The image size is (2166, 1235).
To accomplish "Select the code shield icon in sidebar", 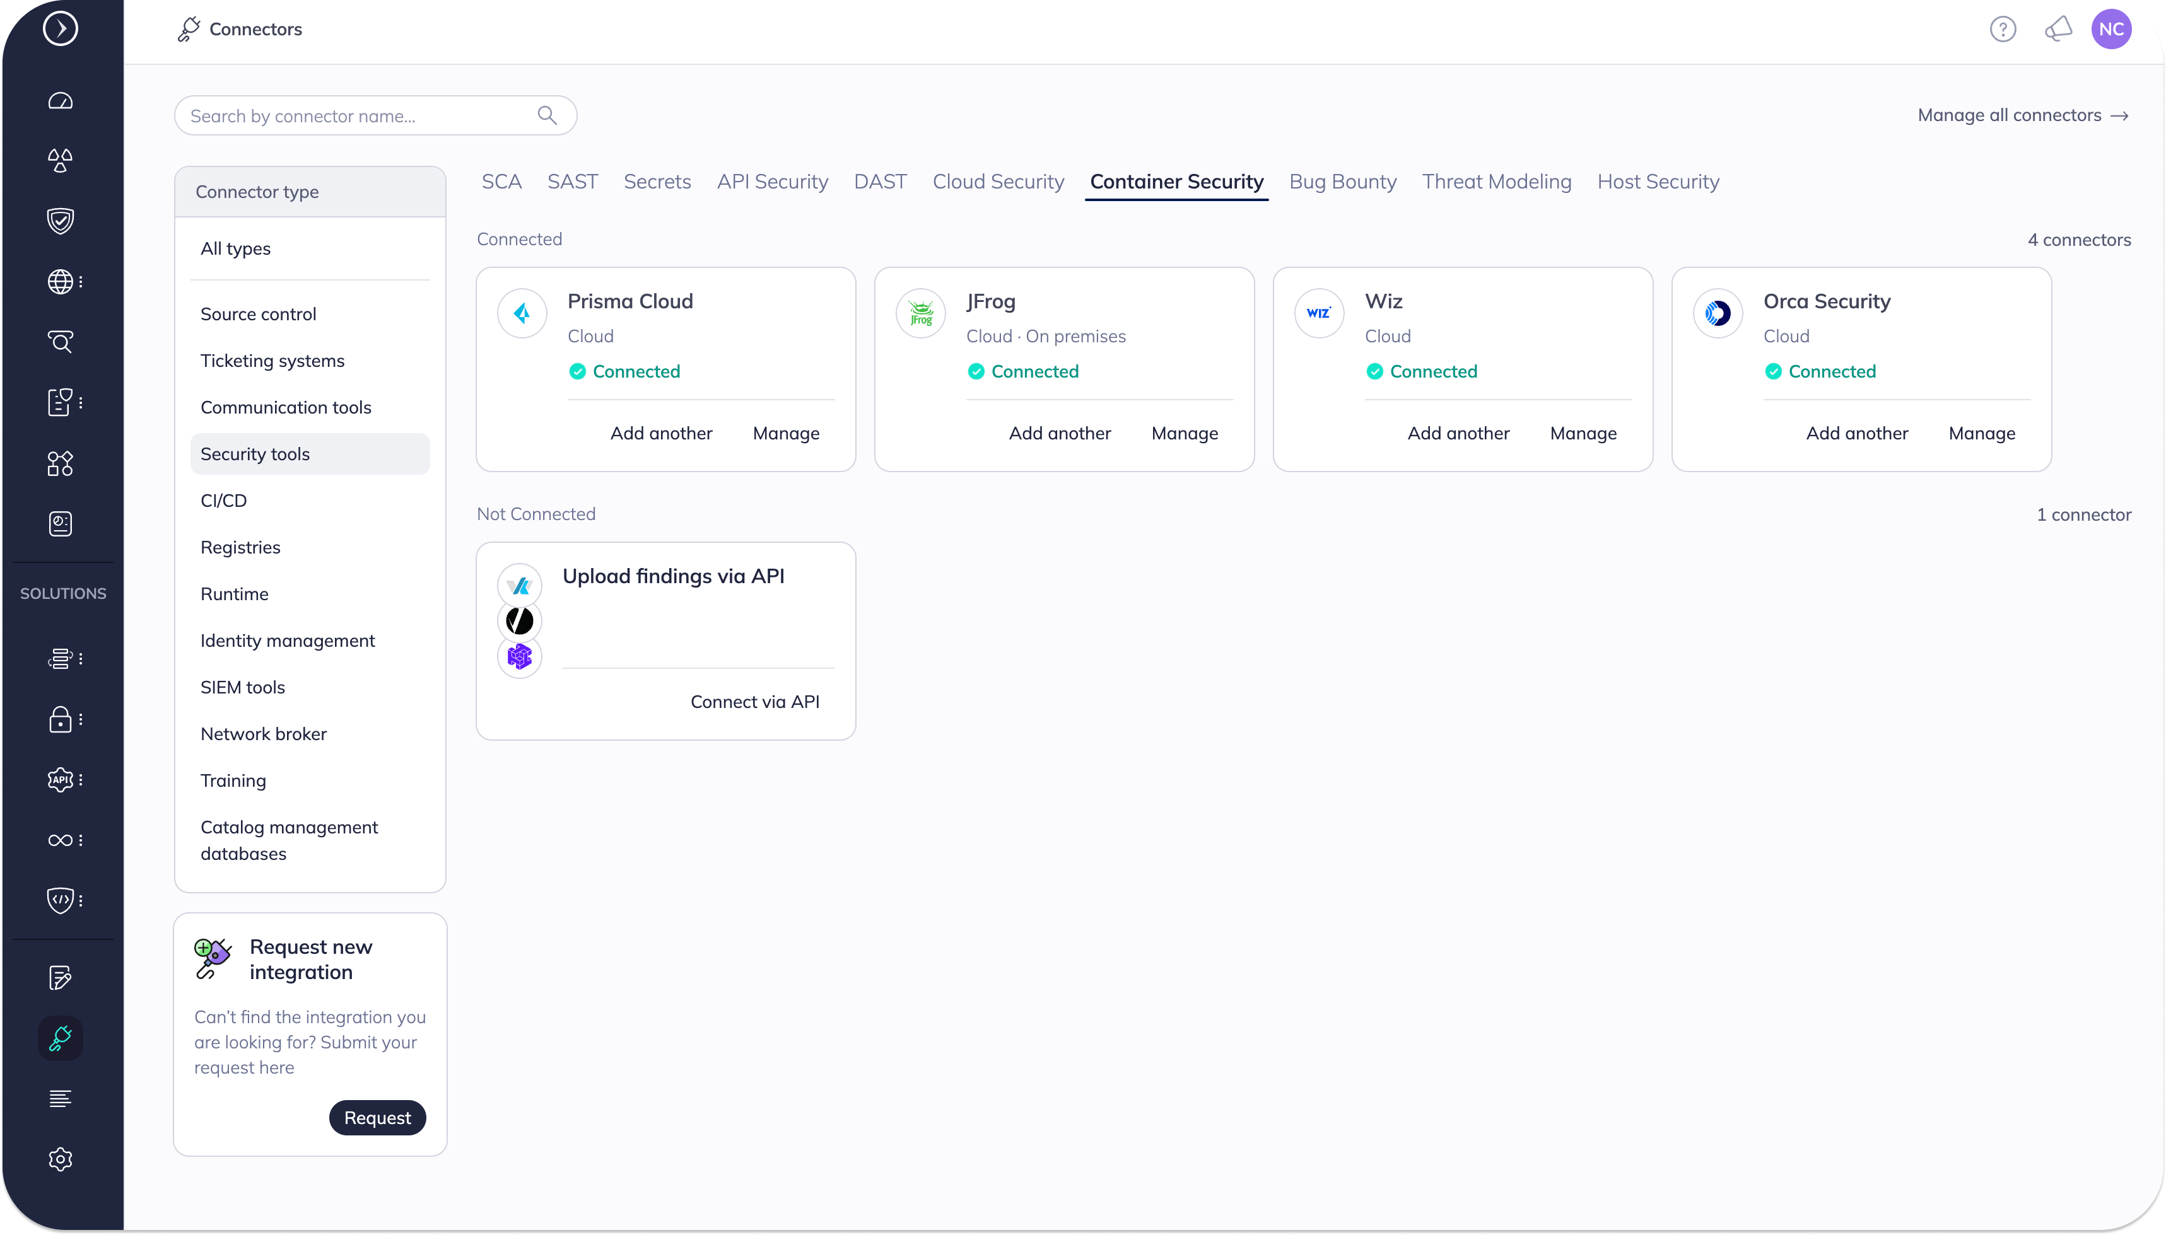I will (61, 901).
